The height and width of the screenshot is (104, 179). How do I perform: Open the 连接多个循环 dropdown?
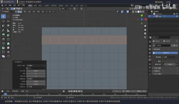point(36,66)
